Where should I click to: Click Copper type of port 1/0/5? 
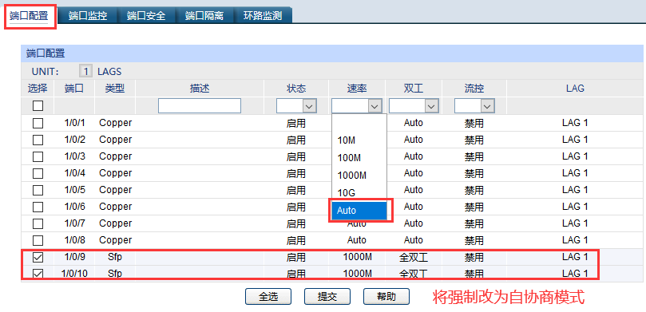tap(115, 190)
